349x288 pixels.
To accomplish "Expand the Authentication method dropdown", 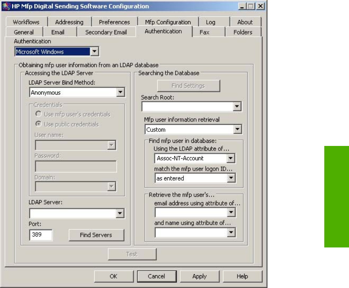I will coord(94,51).
